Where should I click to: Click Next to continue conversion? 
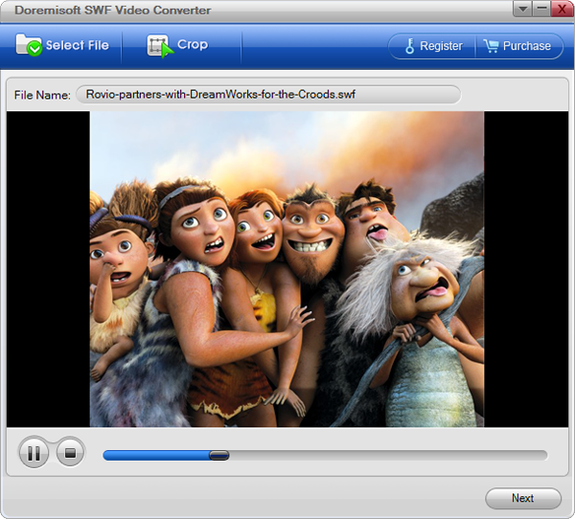coord(523,498)
